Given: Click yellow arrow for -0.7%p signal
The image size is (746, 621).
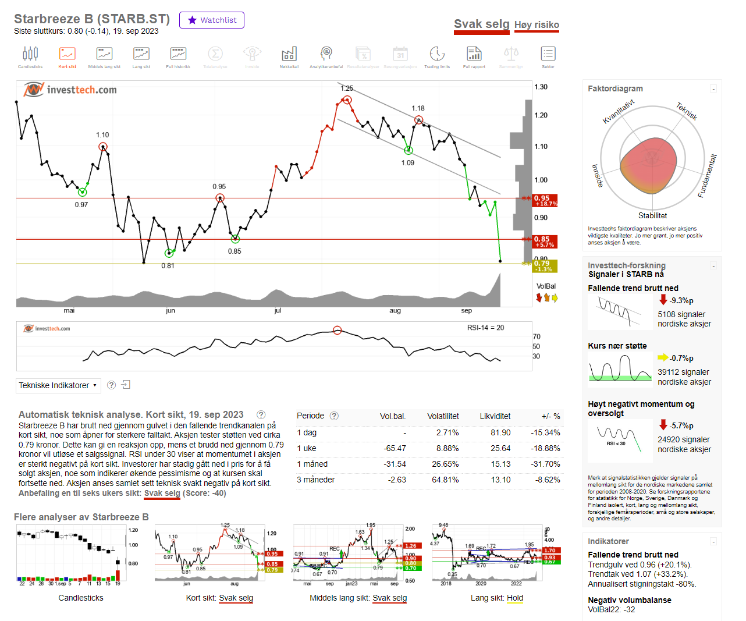Looking at the screenshot, I should (x=663, y=357).
